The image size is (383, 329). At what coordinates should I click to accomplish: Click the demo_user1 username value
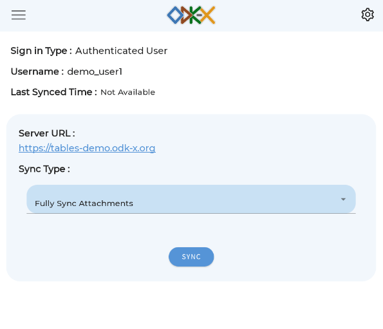point(95,71)
